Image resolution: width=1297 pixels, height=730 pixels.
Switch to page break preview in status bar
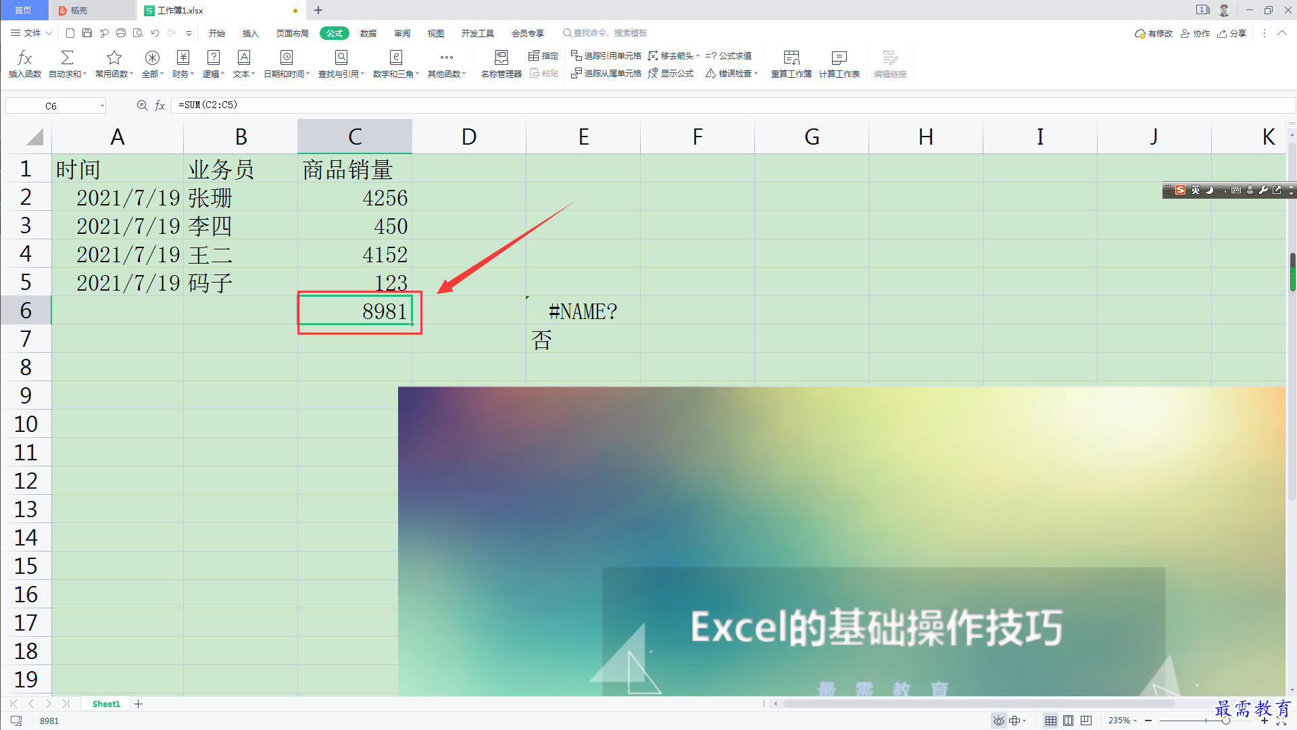tap(1086, 721)
